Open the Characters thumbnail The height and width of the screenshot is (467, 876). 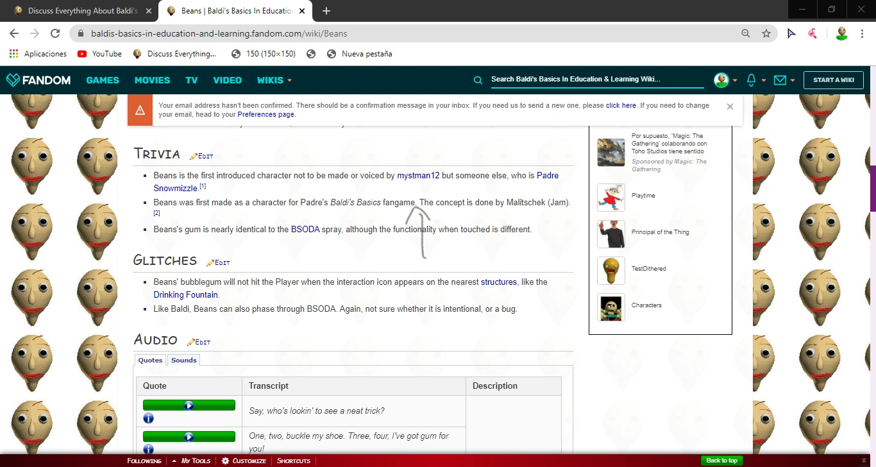[x=611, y=307]
